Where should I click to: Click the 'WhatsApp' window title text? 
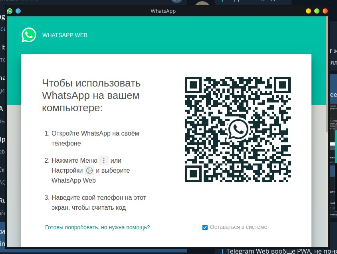(163, 11)
